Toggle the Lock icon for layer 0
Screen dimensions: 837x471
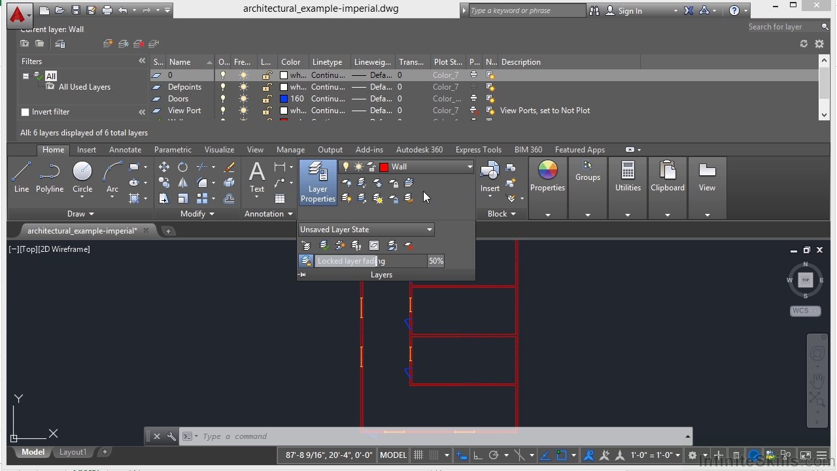tap(267, 75)
